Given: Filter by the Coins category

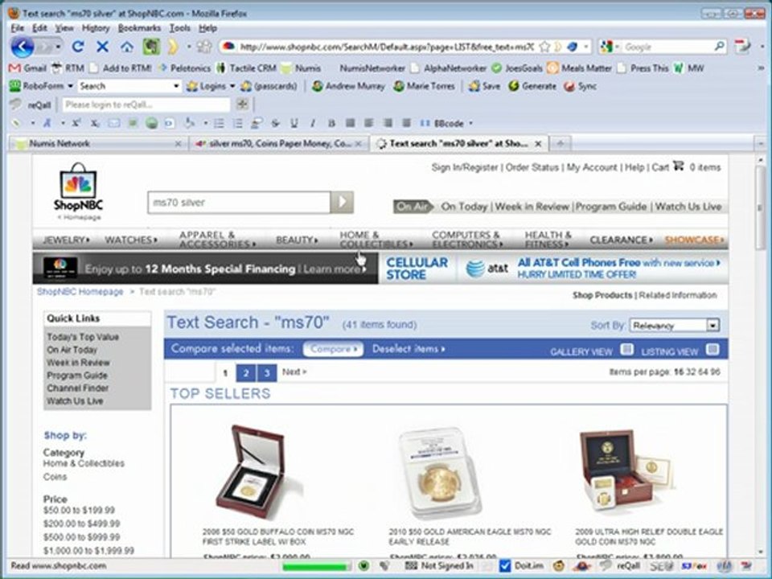Looking at the screenshot, I should tap(55, 477).
